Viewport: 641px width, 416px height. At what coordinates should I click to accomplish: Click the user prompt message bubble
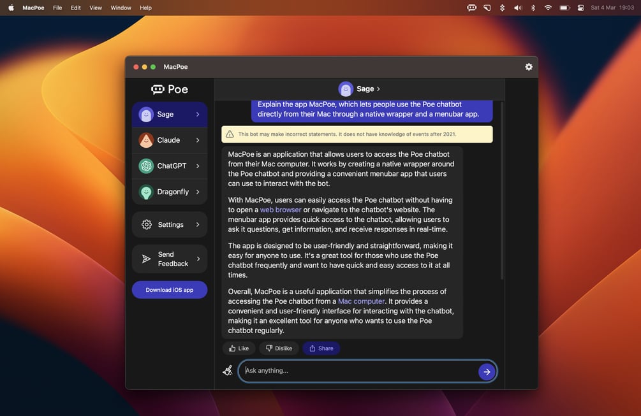pyautogui.click(x=372, y=110)
